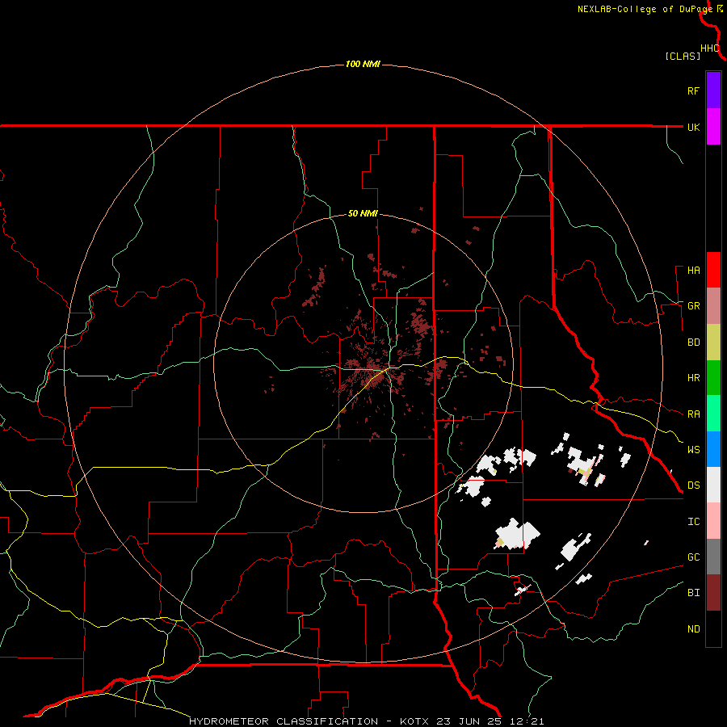
Task: Click the HR legend label
Action: pyautogui.click(x=693, y=378)
